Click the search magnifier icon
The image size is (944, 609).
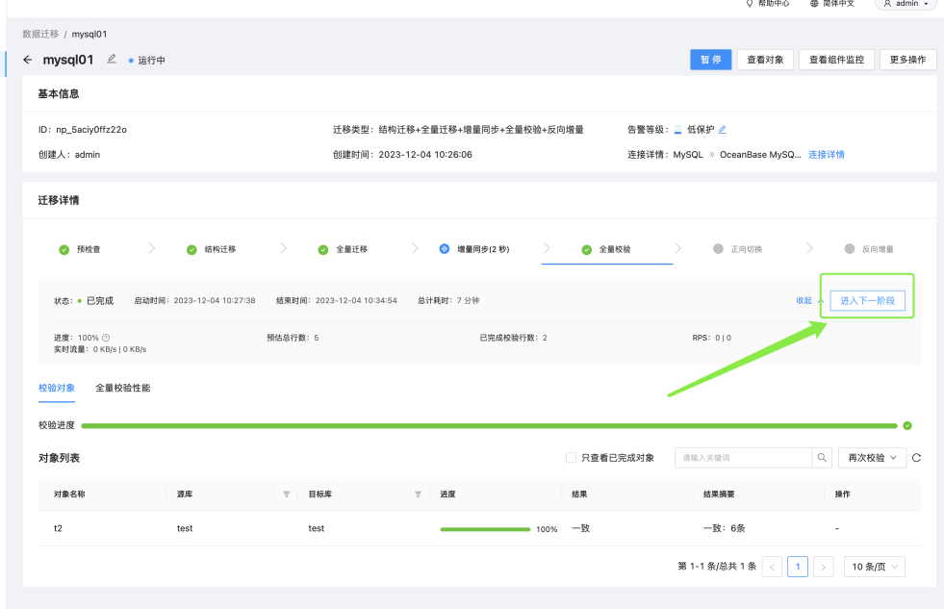[822, 458]
